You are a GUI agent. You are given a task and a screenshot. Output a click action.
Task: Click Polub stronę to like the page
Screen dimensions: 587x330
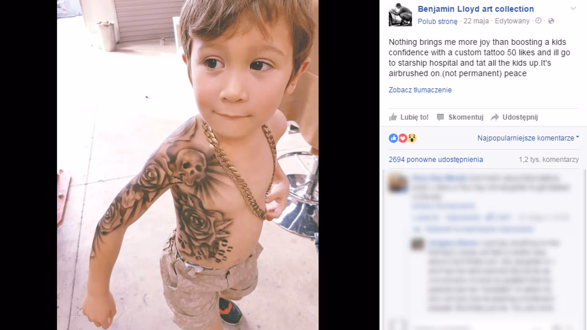(x=437, y=21)
